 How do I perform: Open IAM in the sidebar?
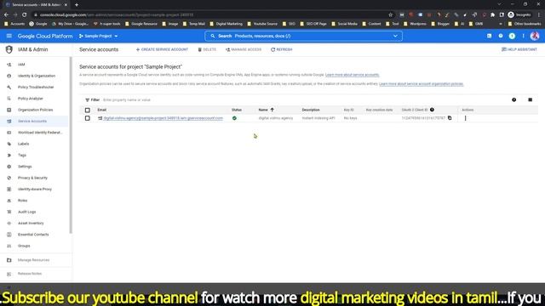click(21, 65)
